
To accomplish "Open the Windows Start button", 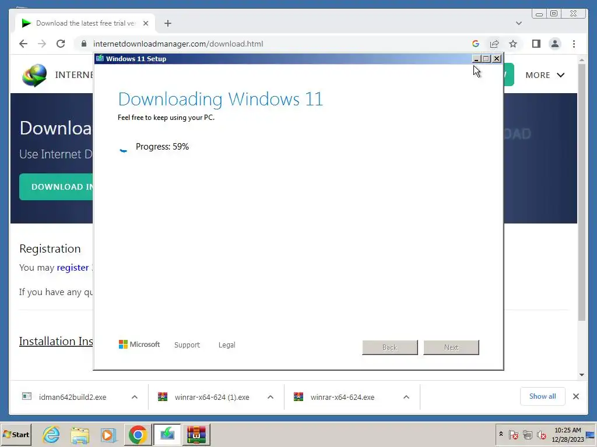I will coord(16,434).
